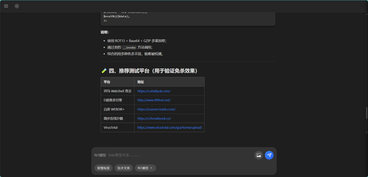
Task: Click the 技术文库 button
Action: pos(124,168)
